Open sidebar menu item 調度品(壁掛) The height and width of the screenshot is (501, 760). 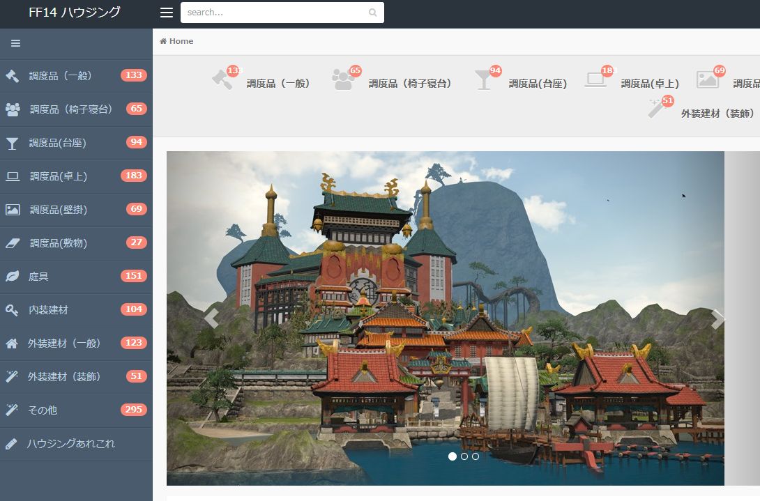(x=76, y=210)
